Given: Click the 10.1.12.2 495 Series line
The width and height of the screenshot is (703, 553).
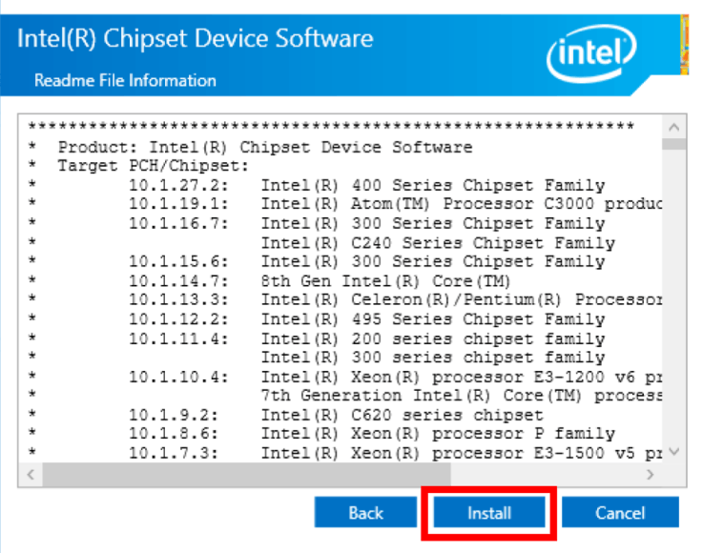Looking at the screenshot, I should (366, 319).
